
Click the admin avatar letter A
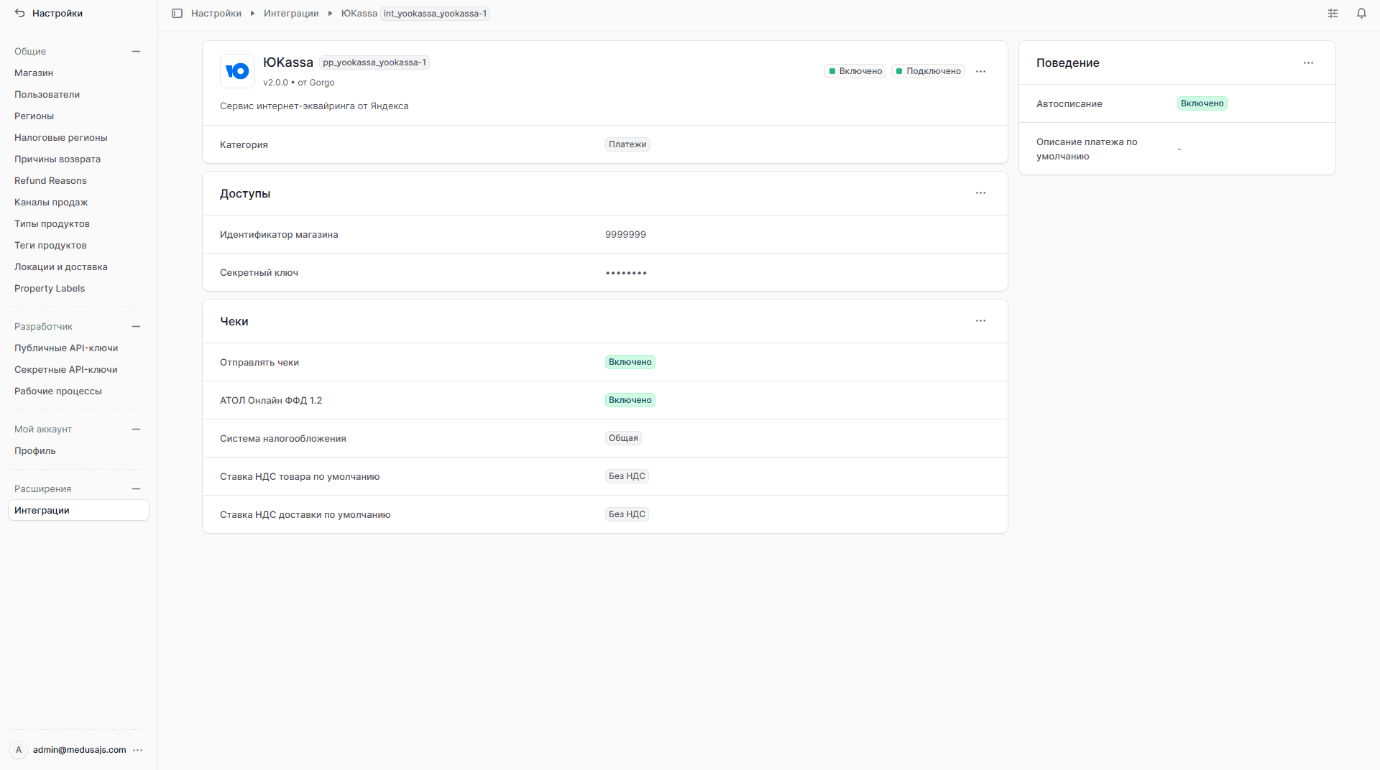click(x=19, y=750)
